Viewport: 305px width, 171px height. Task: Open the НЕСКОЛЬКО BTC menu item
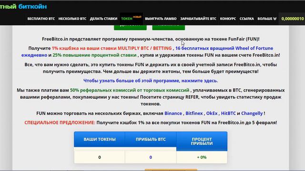pos(72,19)
